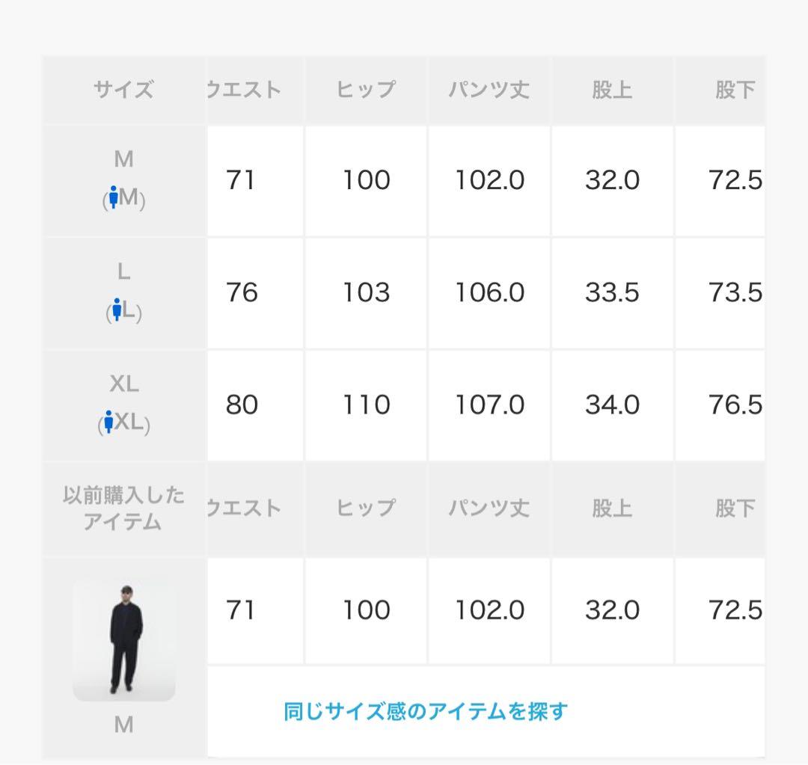This screenshot has height=765, width=808.
Task: Select waist value 71 for size M
Action: pos(242,179)
